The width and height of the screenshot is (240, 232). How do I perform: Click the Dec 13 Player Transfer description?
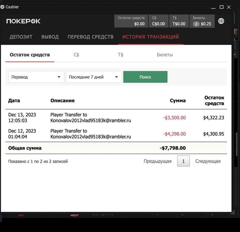[x=91, y=118]
